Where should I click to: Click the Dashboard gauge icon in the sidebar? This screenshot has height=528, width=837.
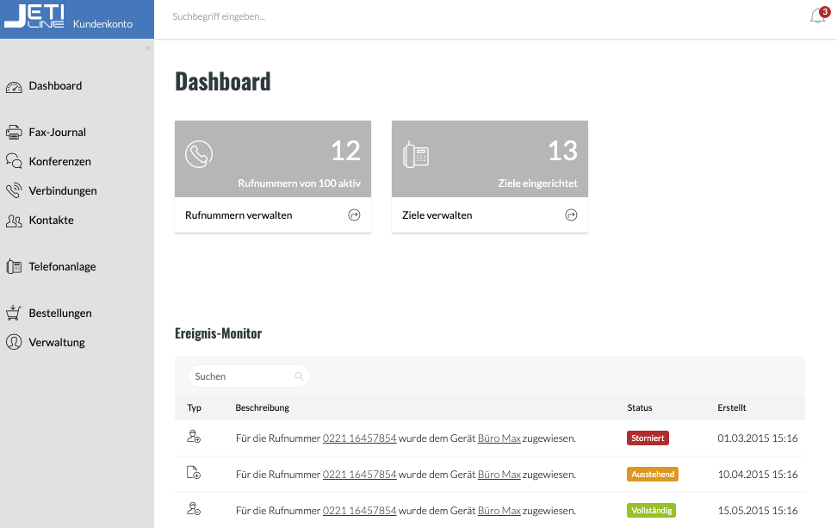pos(14,87)
